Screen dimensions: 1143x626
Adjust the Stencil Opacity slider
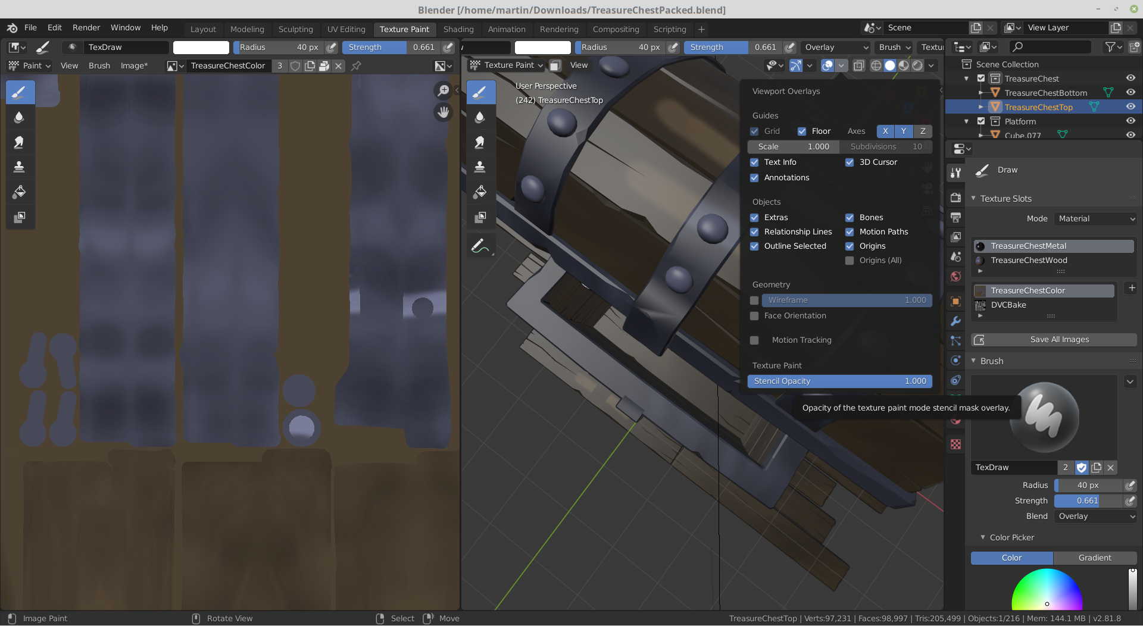click(839, 381)
